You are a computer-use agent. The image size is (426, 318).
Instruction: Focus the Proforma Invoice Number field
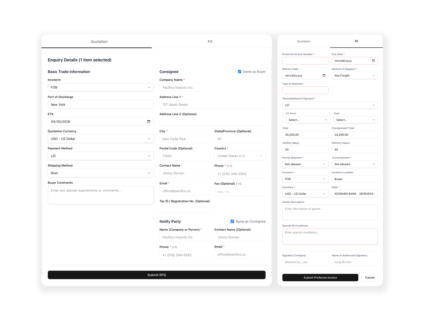[x=305, y=61]
